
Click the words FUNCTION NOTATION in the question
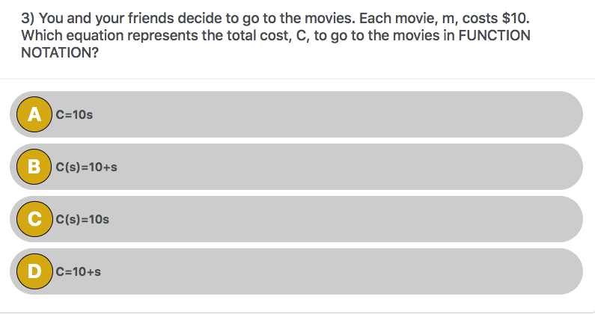point(276,44)
